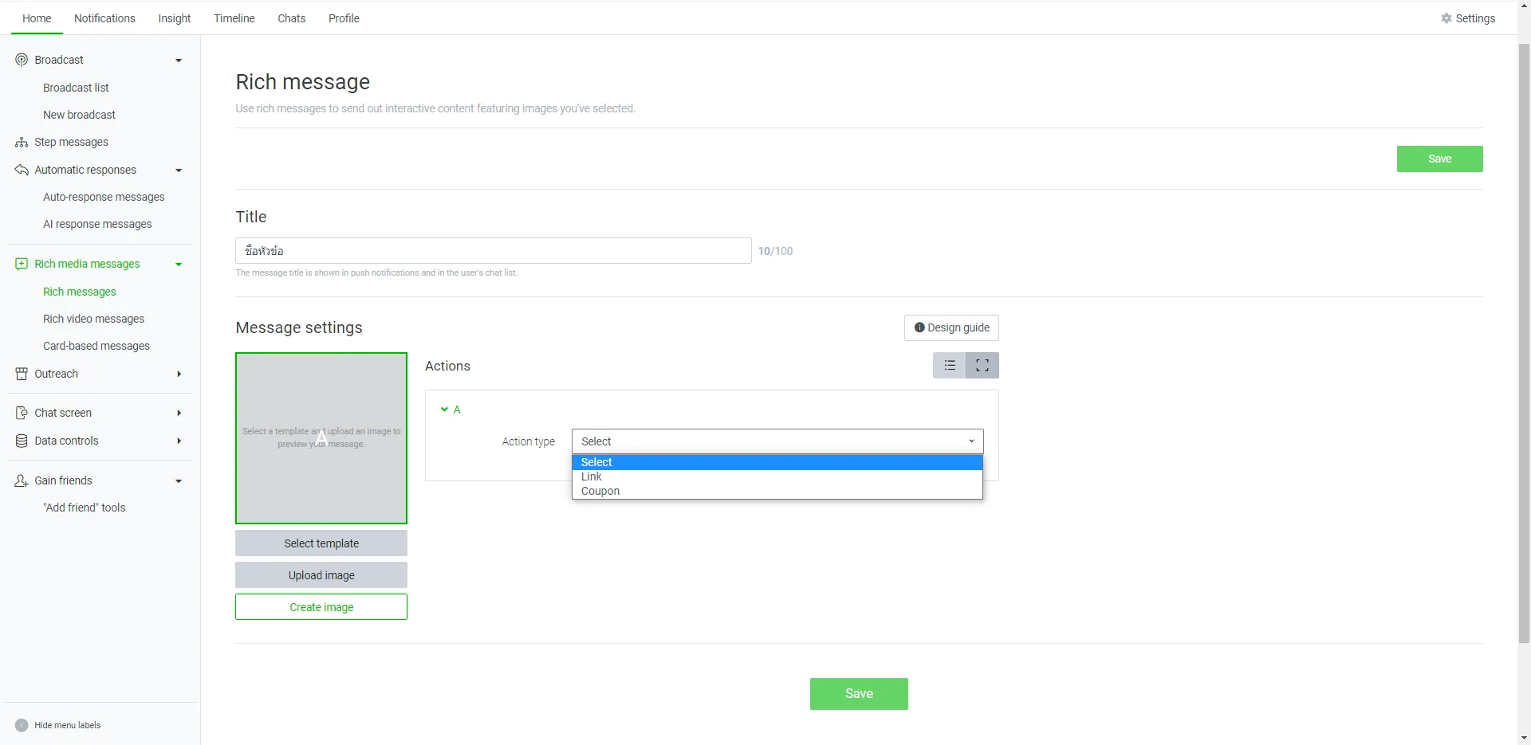Open Settings via the gear icon
Screen dimensions: 1531x745
pos(1446,18)
